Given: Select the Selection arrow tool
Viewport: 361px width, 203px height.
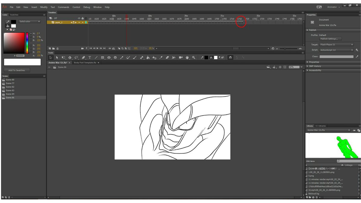Looking at the screenshot, I should pos(51,57).
